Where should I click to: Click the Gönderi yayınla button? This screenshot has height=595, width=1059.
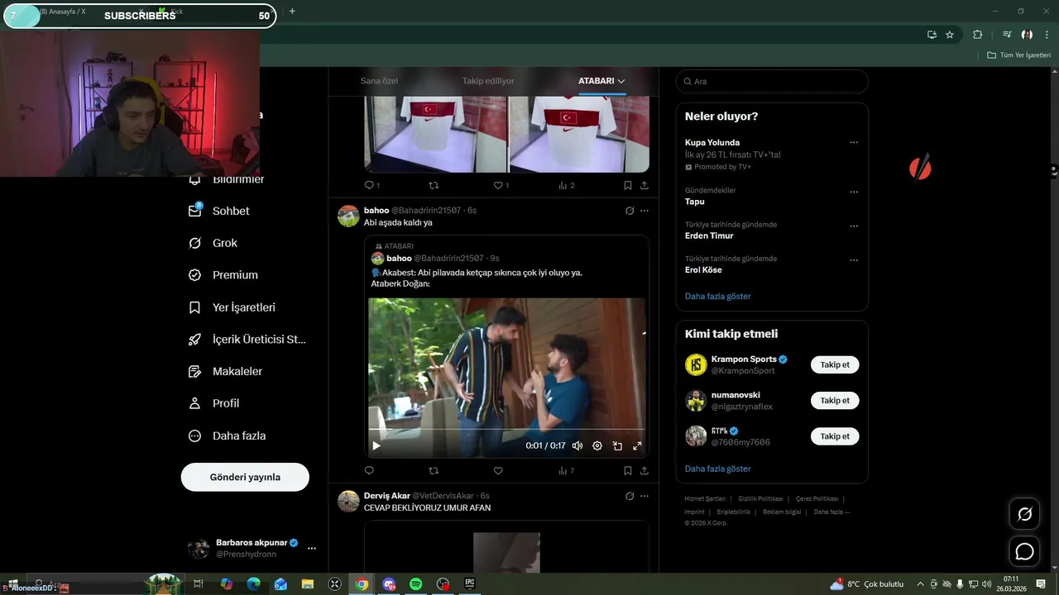245,477
